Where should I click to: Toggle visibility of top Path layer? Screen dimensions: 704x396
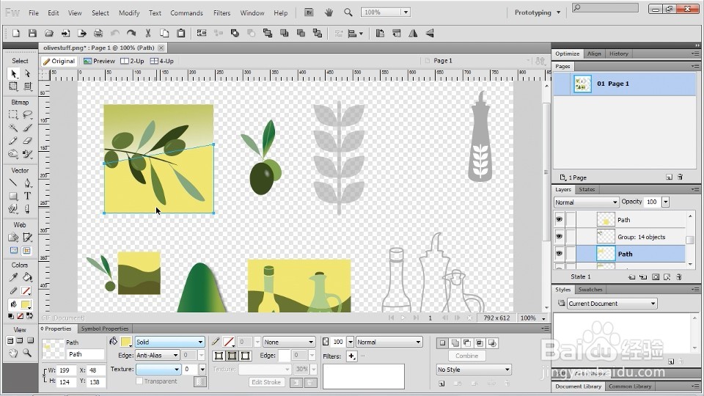tap(559, 219)
